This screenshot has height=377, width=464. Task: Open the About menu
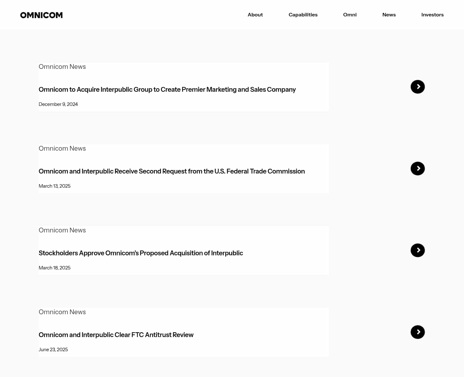tap(255, 14)
